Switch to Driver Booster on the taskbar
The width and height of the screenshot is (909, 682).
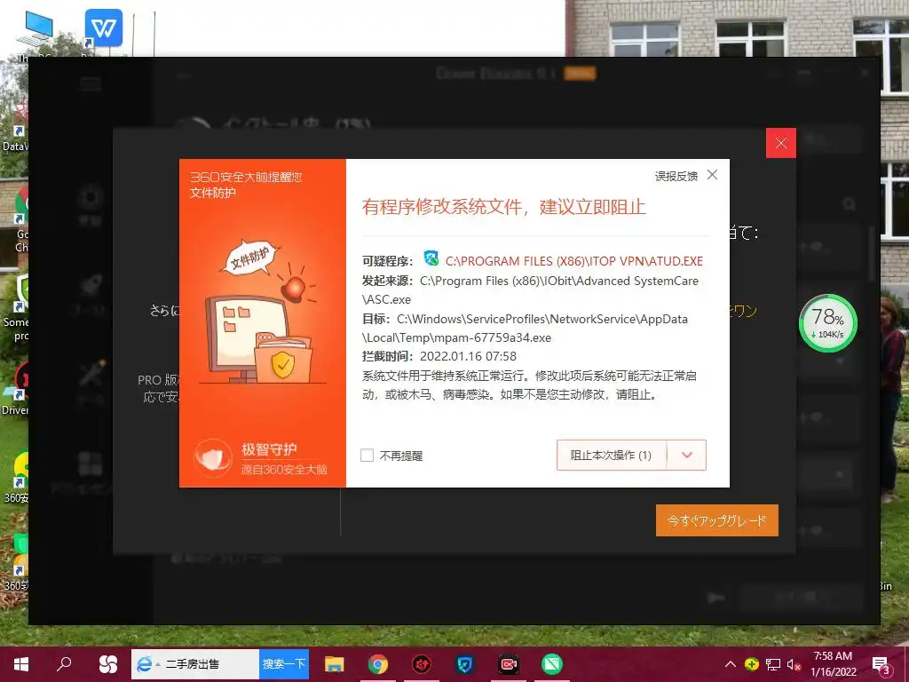click(422, 664)
